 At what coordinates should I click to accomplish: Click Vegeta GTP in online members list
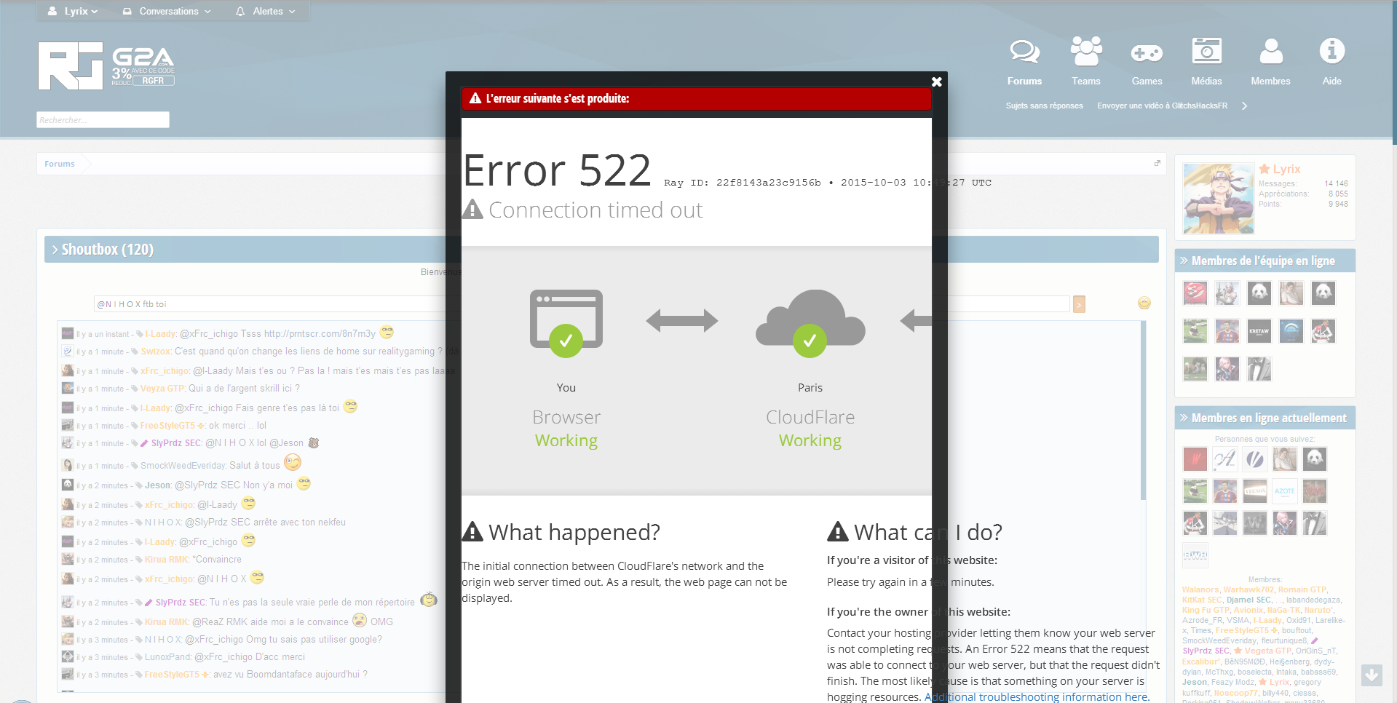coord(1267,651)
